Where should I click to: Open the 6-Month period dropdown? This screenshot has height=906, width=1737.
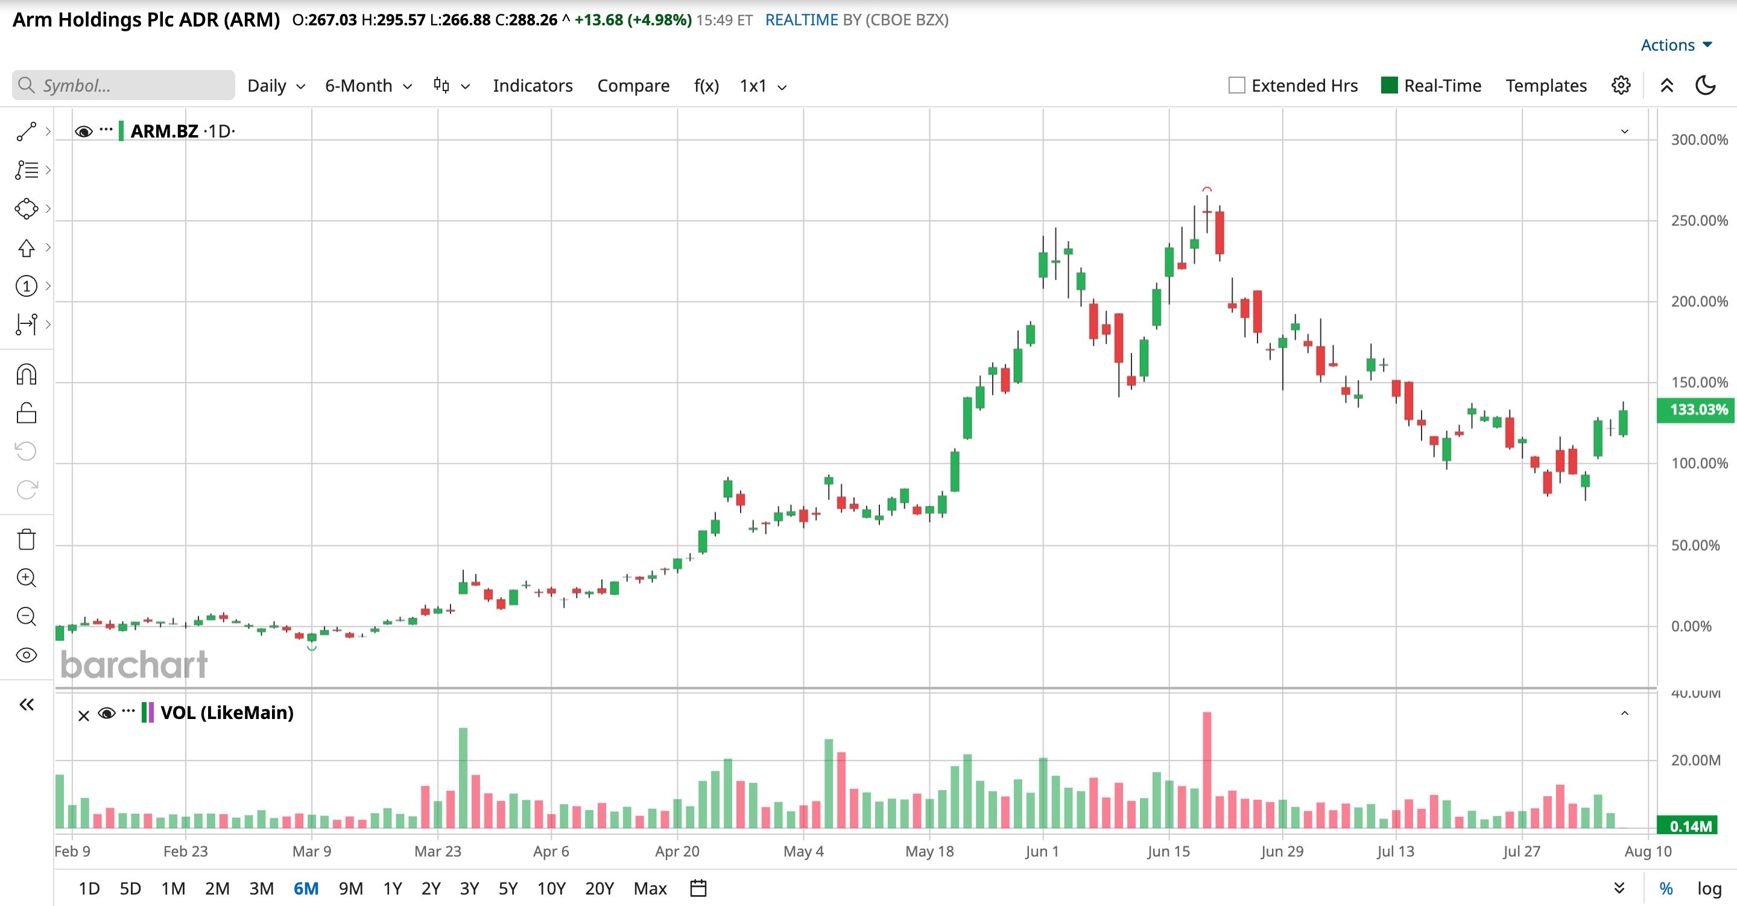point(369,86)
